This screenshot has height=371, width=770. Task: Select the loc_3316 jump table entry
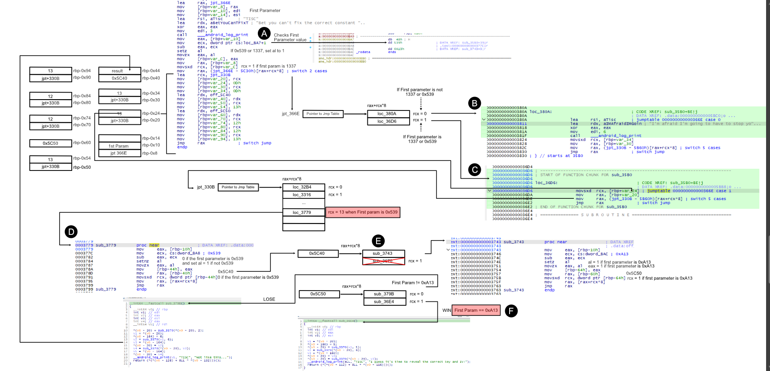click(303, 195)
